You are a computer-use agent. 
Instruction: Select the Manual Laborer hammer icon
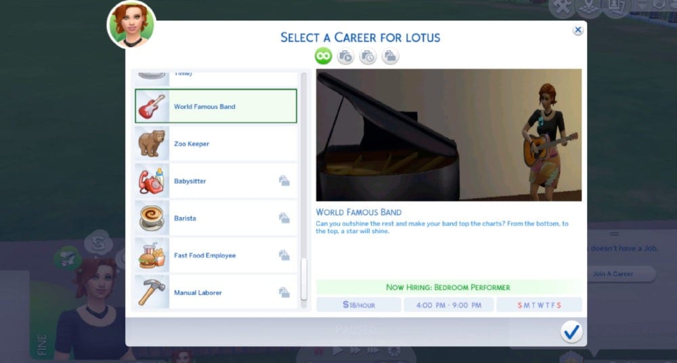tap(152, 293)
